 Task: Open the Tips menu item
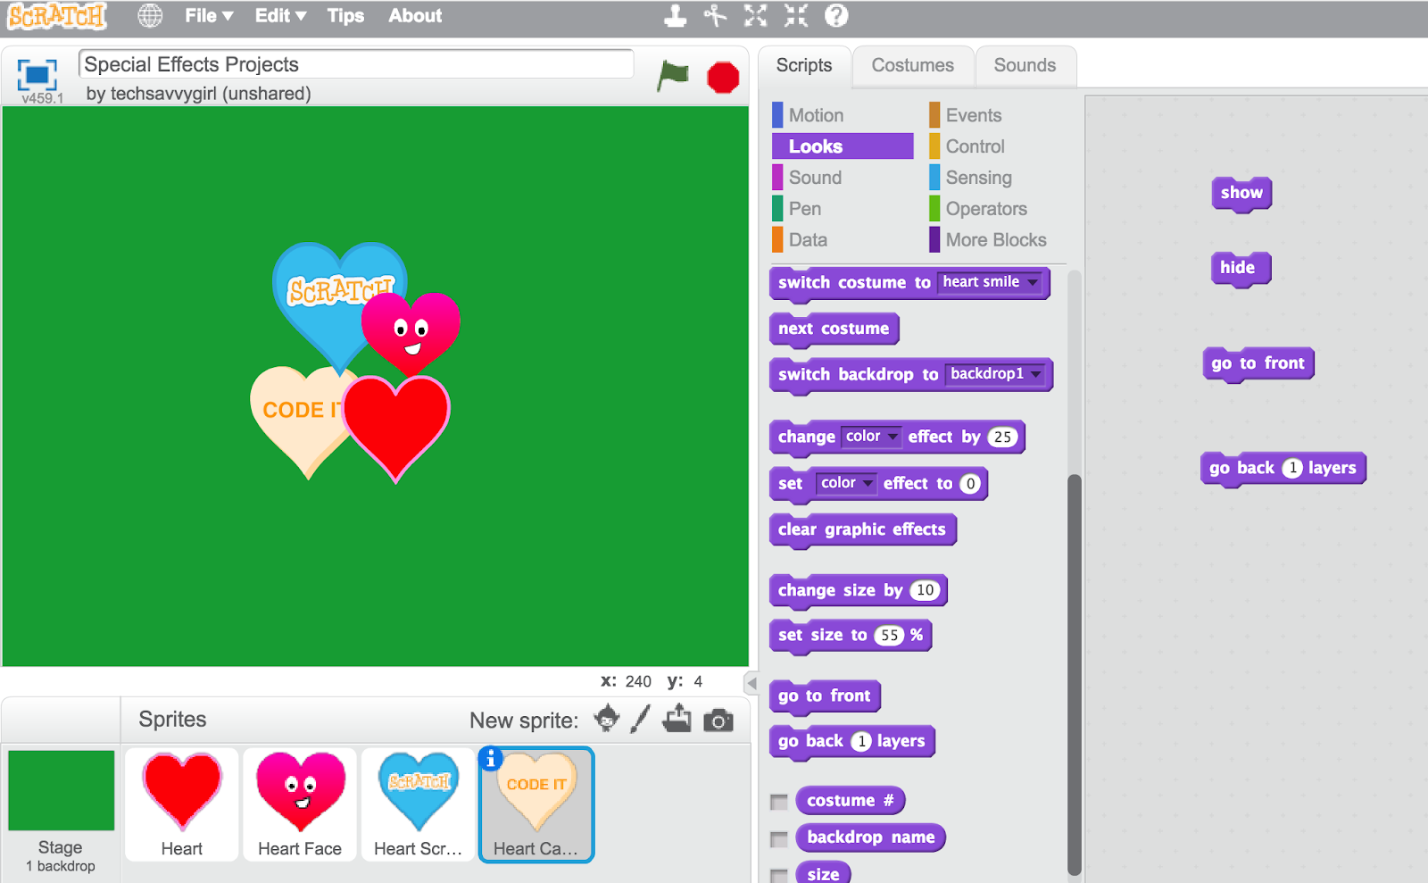(x=345, y=15)
